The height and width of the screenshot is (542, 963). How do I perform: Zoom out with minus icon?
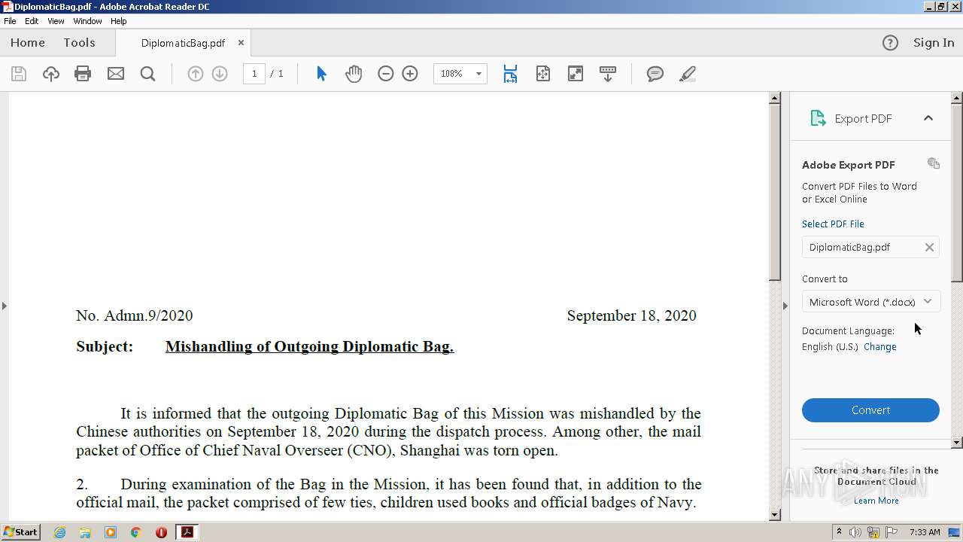[x=386, y=74]
